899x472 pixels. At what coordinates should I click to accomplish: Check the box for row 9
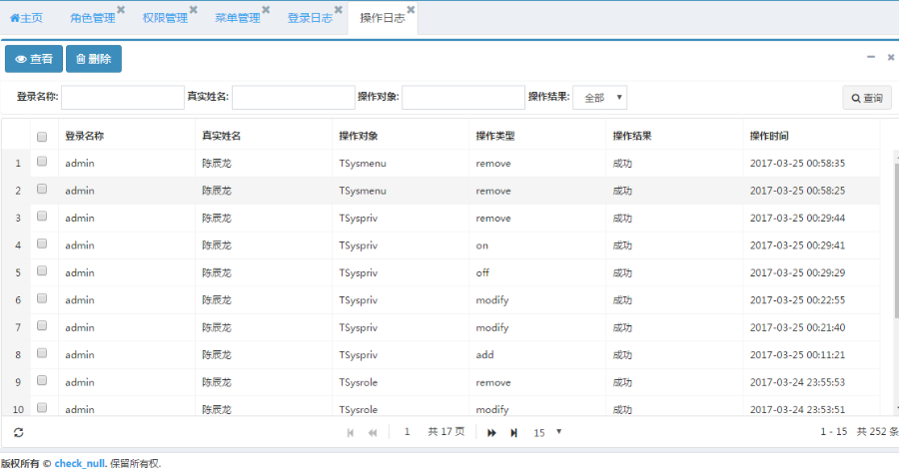tap(42, 380)
